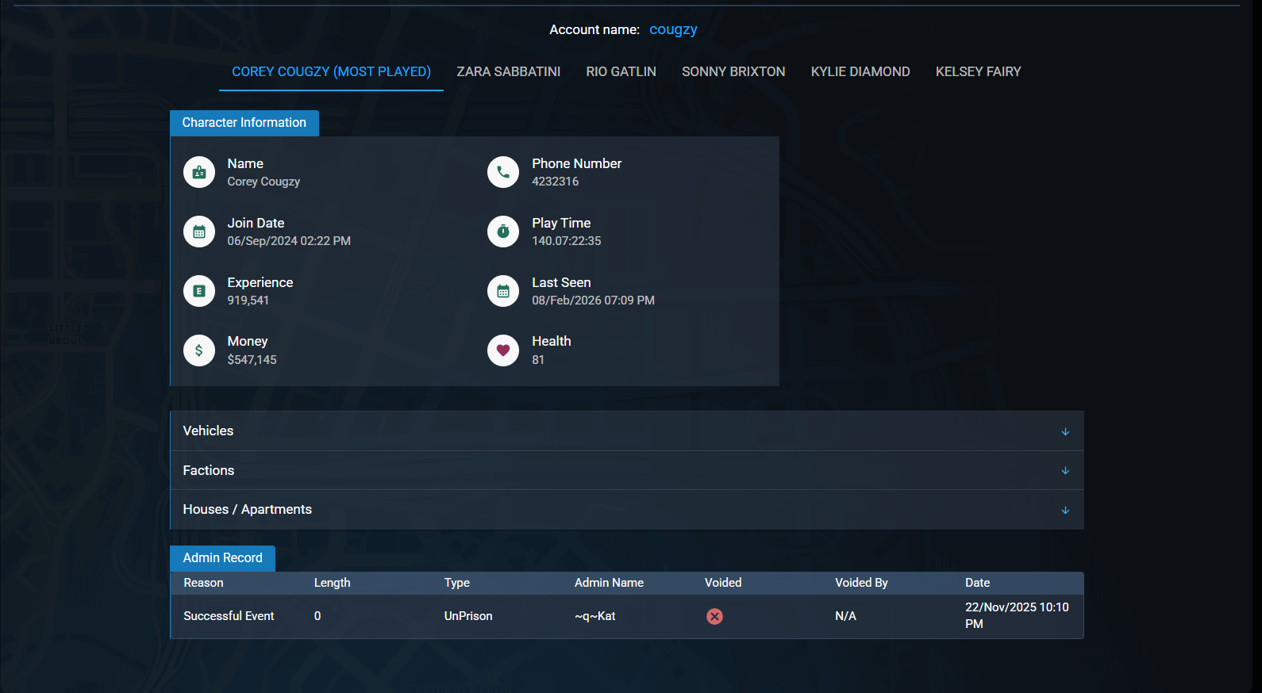
Task: Click the red Voided X icon
Action: (x=714, y=616)
